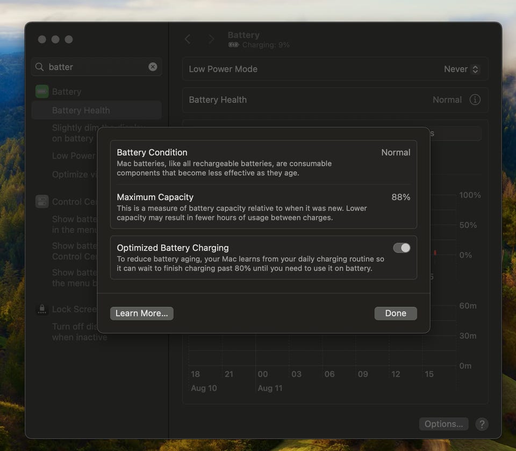Select Battery Health search result
This screenshot has height=451, width=516.
[x=97, y=110]
